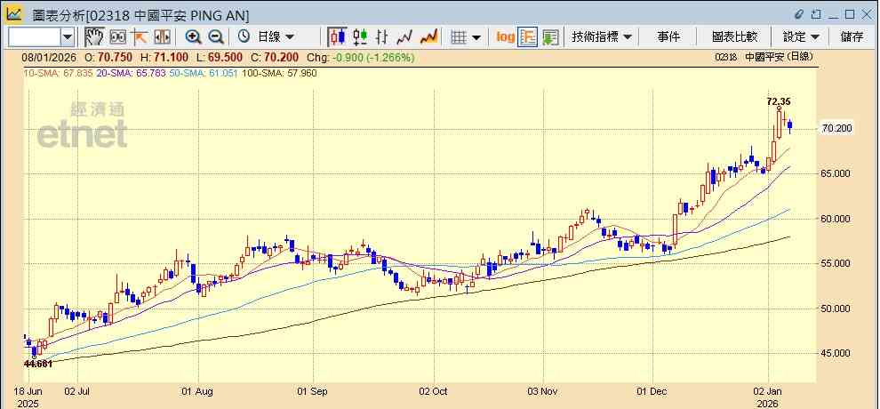
Task: Open the 設定 settings dropdown
Action: click(802, 37)
